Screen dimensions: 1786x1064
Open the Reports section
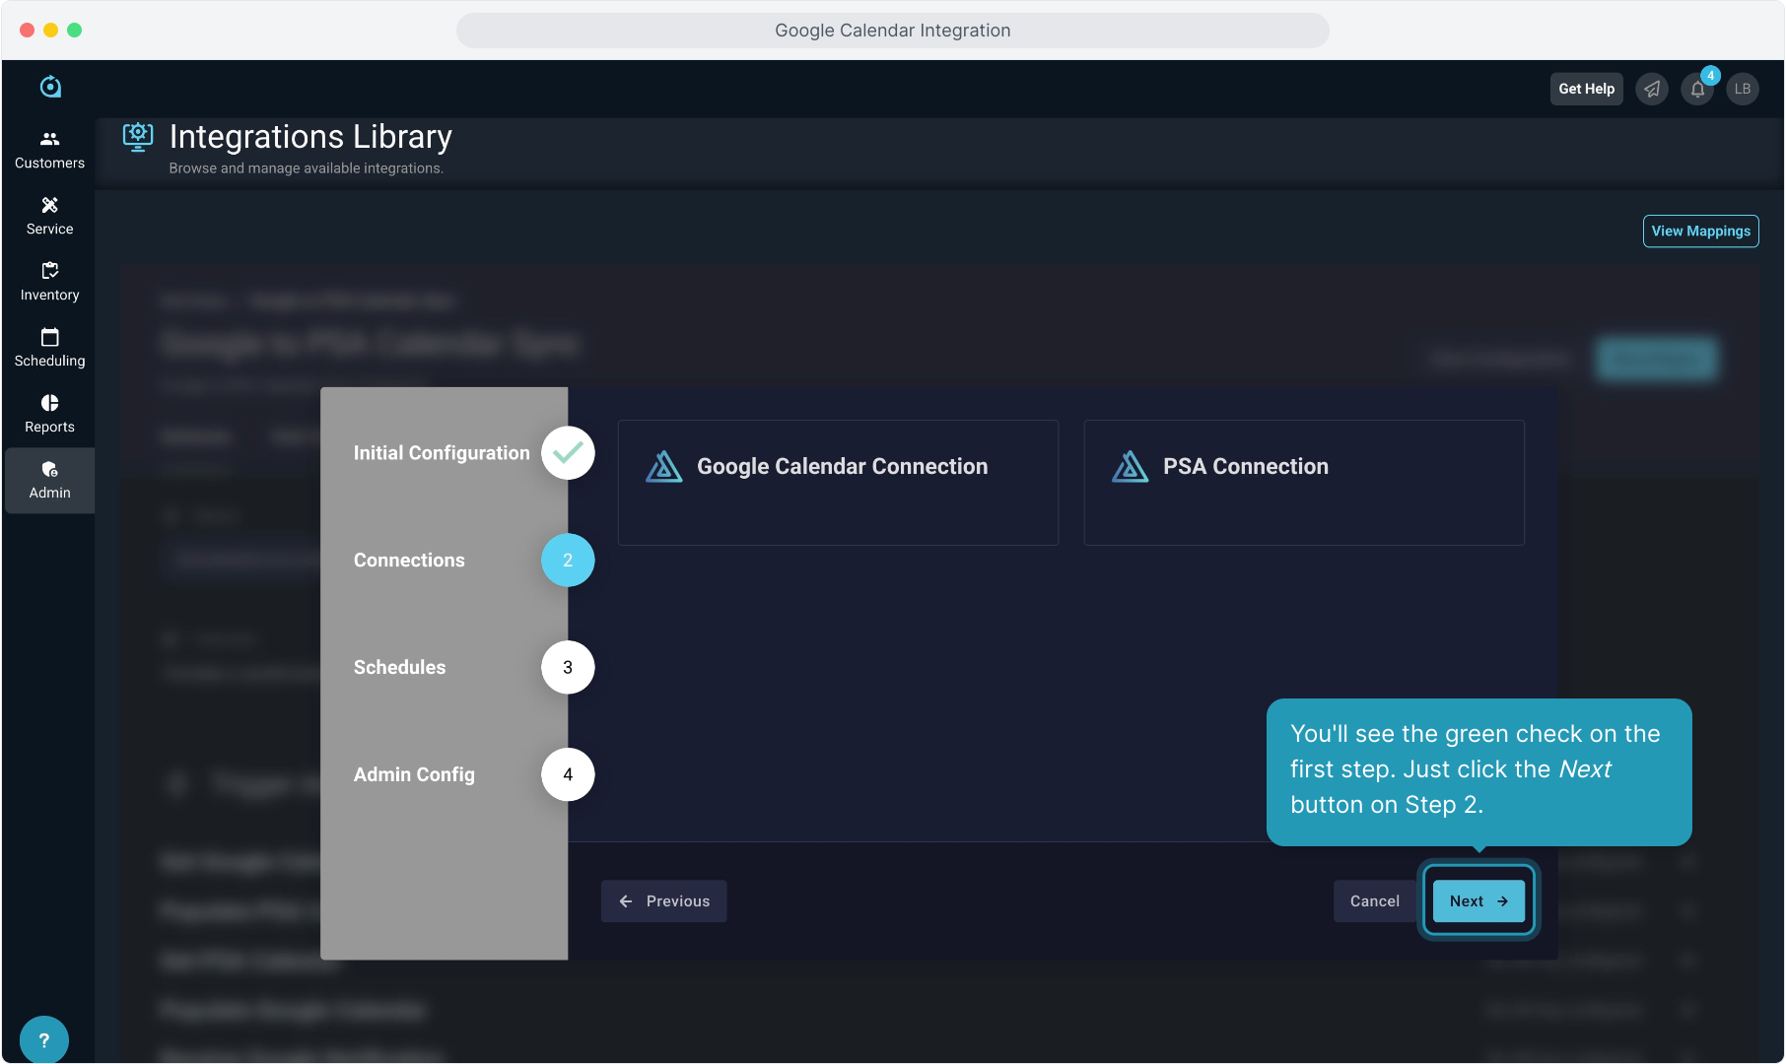click(x=49, y=414)
